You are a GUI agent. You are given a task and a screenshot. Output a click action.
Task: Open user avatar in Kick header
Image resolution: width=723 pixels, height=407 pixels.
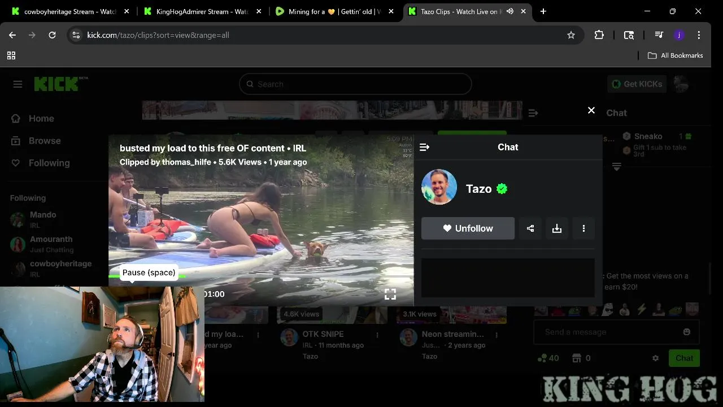point(681,84)
